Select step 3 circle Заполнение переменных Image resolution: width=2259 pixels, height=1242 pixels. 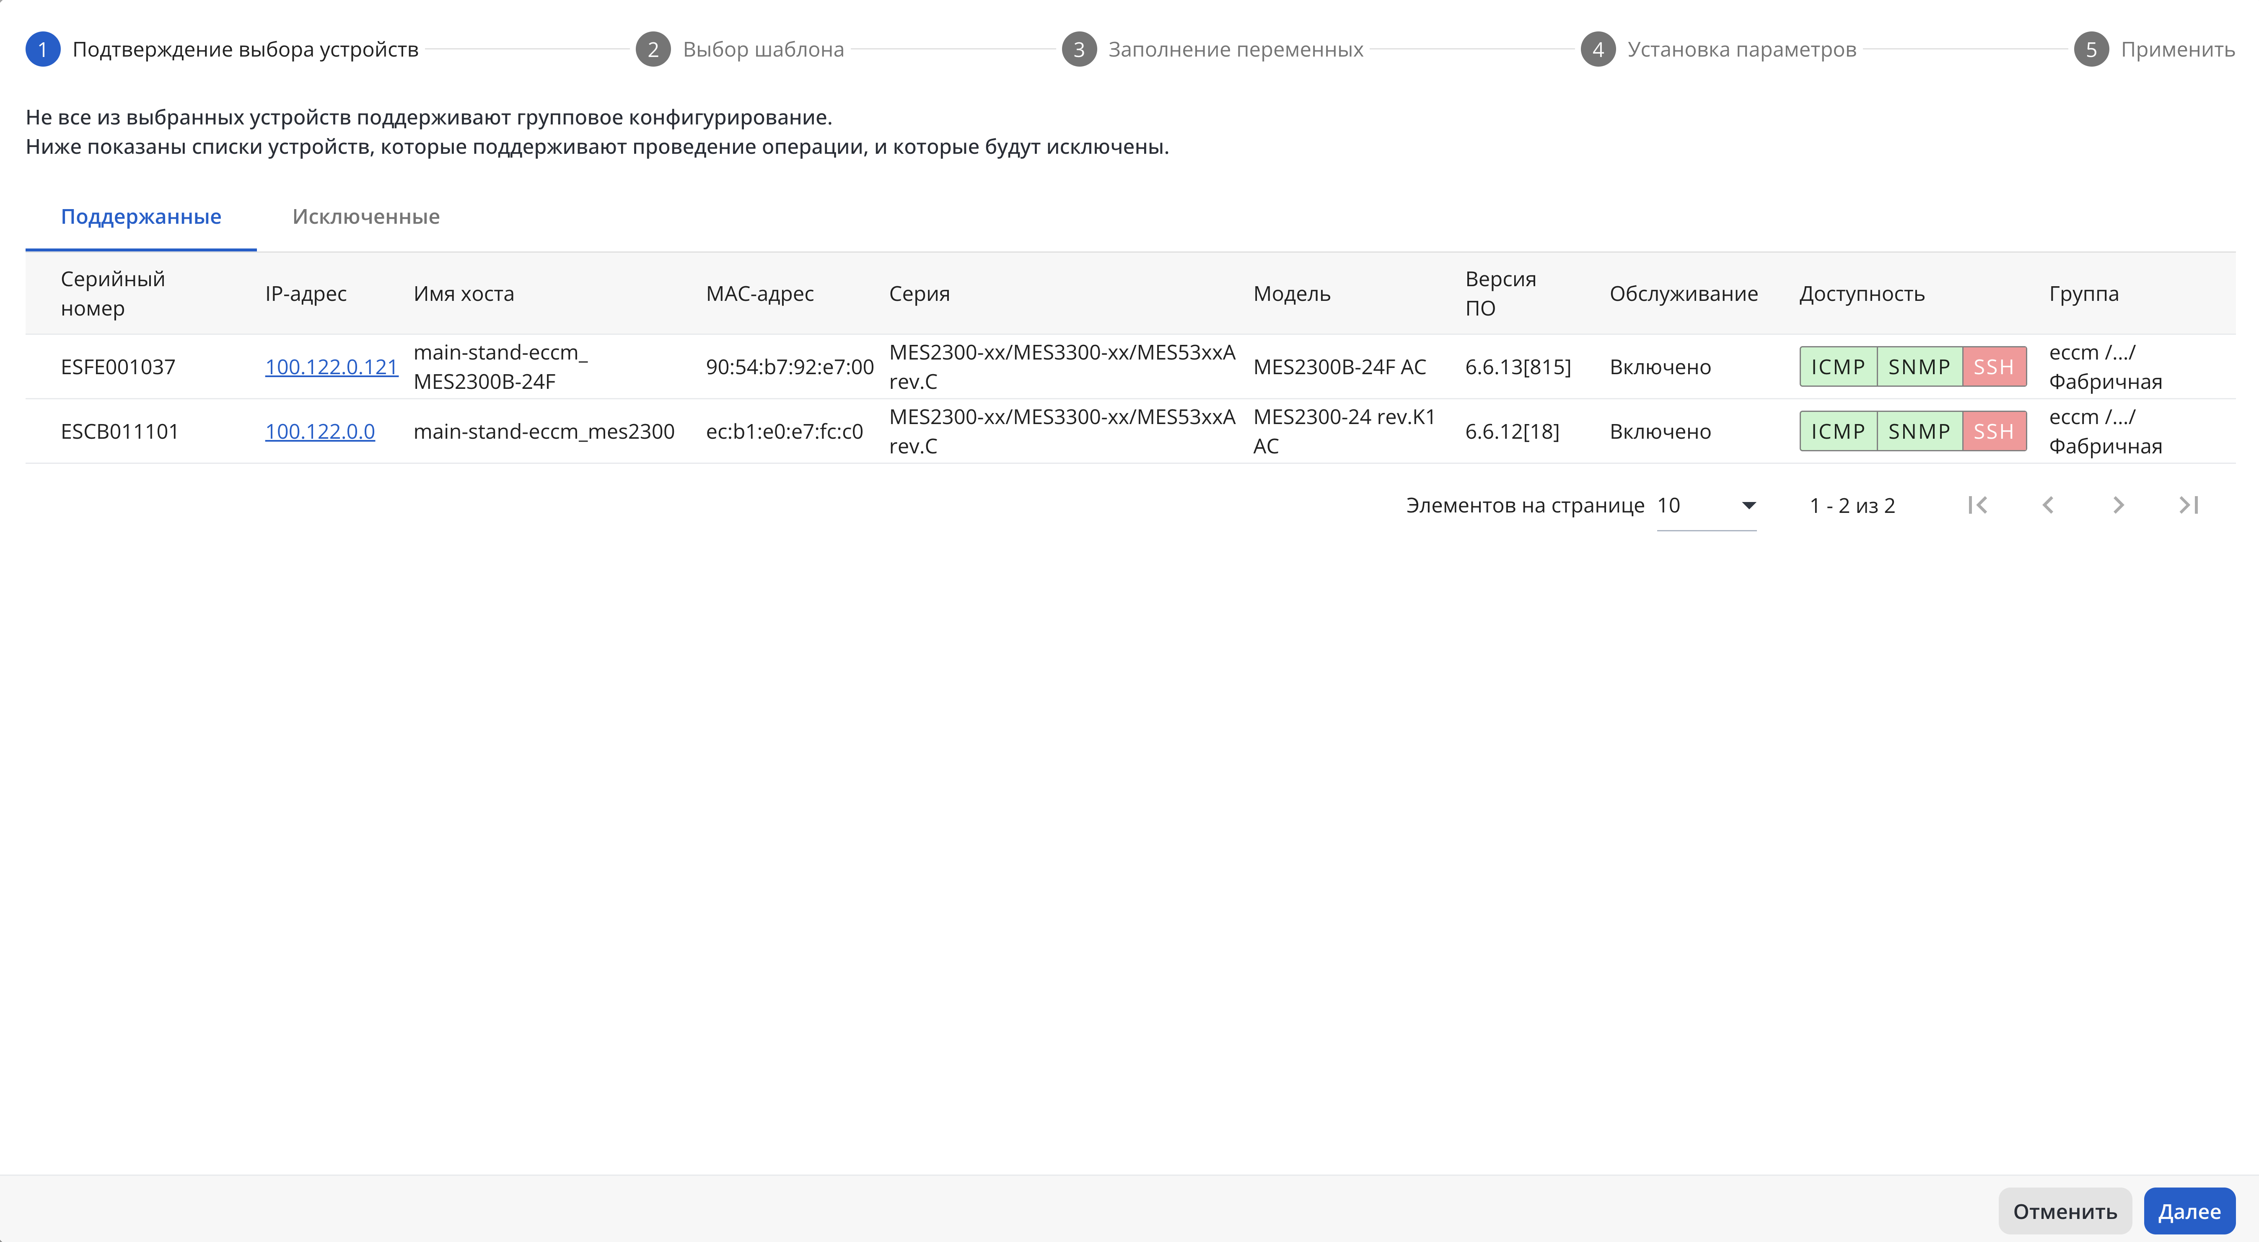[1079, 49]
